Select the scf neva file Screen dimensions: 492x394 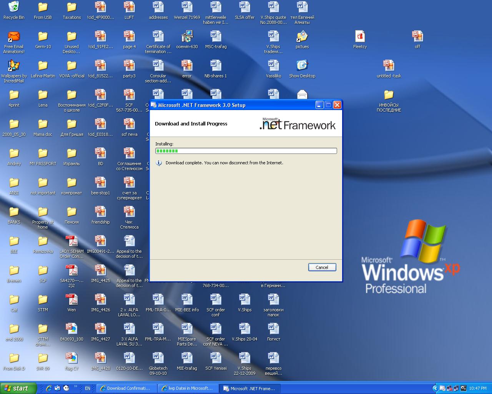[129, 127]
